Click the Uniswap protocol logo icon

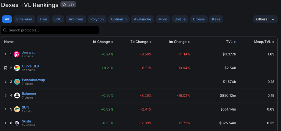click(17, 54)
